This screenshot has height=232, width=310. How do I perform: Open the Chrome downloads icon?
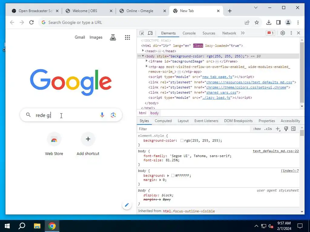[269, 22]
